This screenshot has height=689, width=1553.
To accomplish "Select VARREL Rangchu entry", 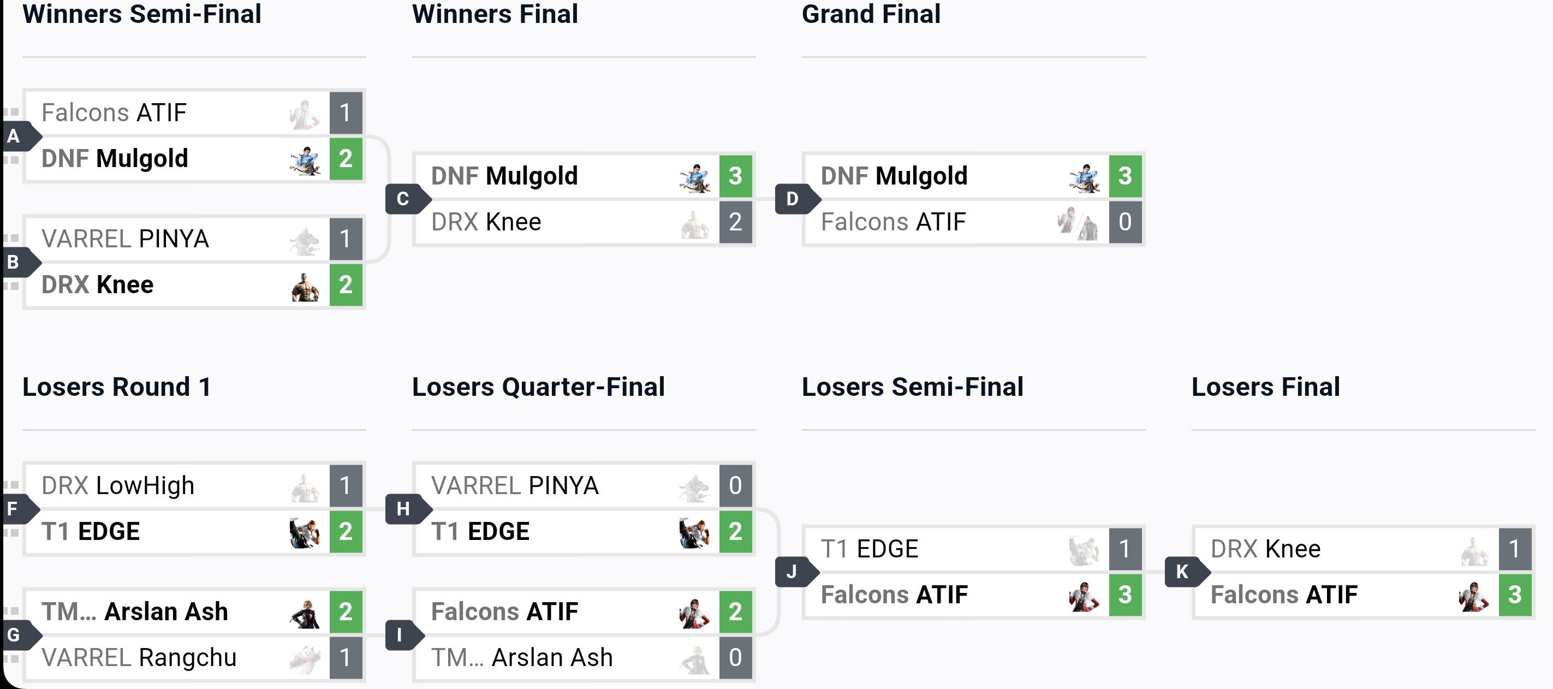I will 139,658.
